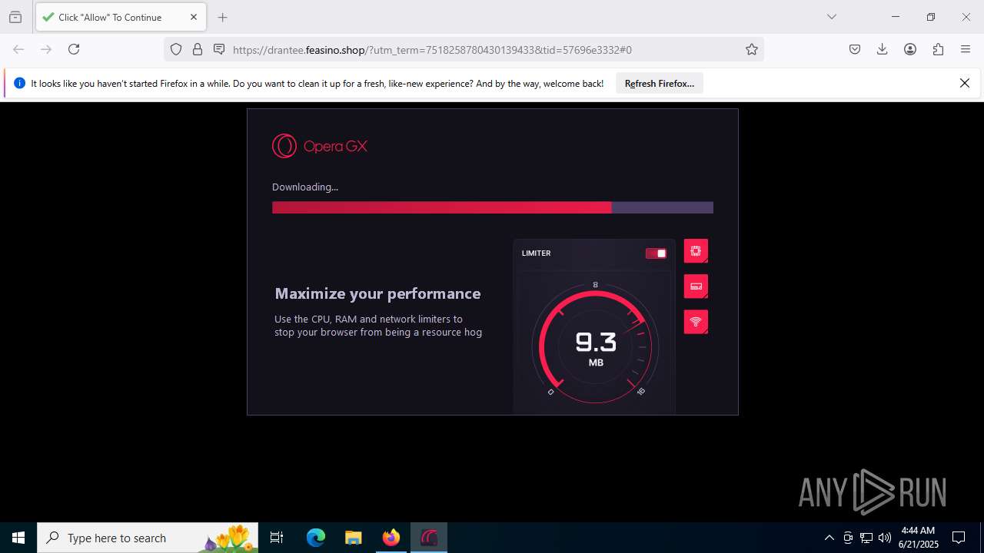The height and width of the screenshot is (553, 984).
Task: Save page to Pocket
Action: click(855, 49)
